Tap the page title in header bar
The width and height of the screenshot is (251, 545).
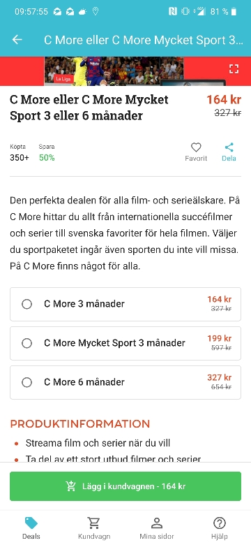tap(144, 40)
